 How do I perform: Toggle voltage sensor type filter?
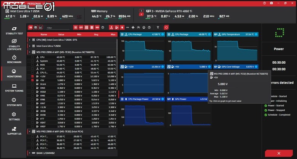tap(117, 28)
